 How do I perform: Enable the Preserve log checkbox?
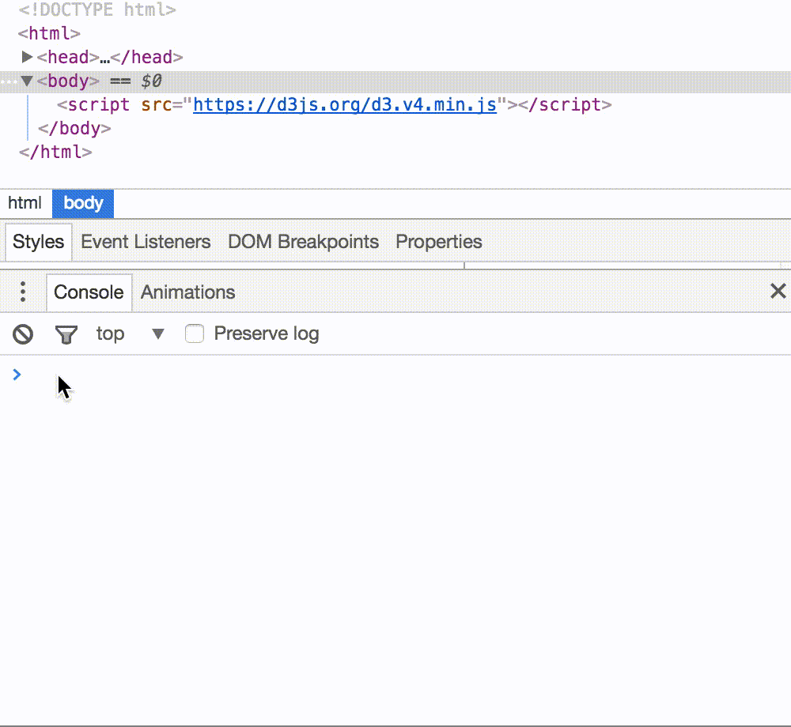[x=195, y=333]
